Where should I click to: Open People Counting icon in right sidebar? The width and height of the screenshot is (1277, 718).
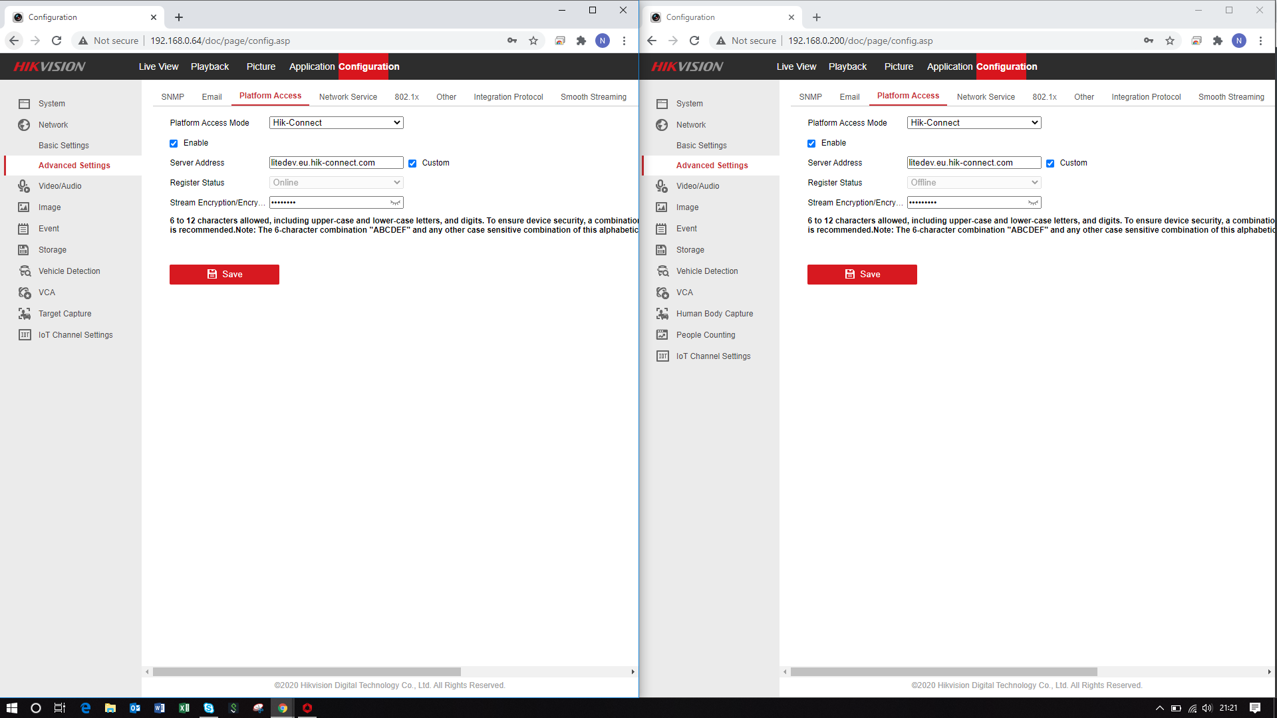tap(662, 335)
